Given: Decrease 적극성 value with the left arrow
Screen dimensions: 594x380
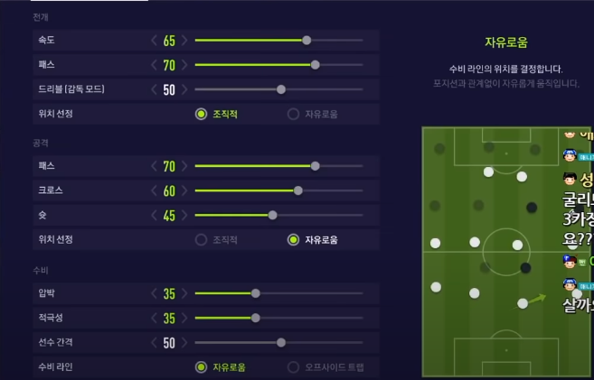Looking at the screenshot, I should point(154,318).
